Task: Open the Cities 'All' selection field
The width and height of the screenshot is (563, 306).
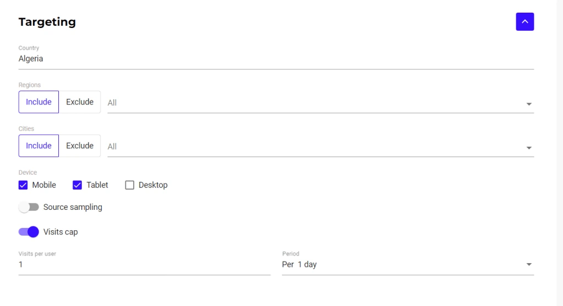Action: pos(313,147)
